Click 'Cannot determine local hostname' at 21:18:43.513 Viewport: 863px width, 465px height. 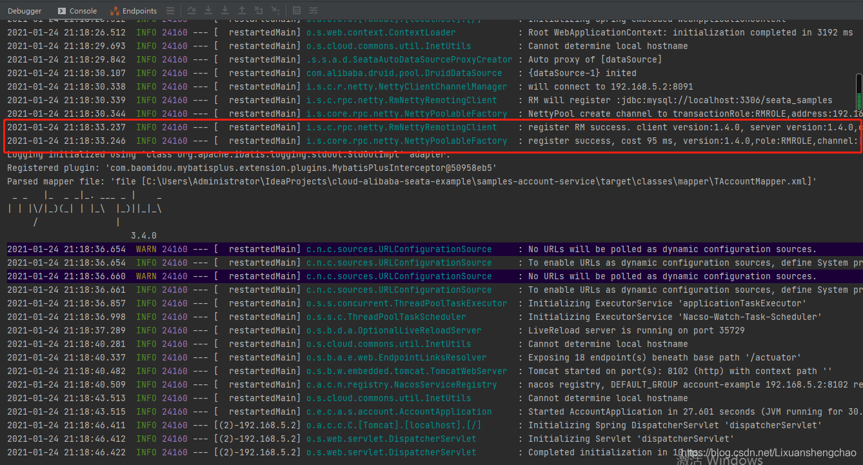[x=608, y=398]
